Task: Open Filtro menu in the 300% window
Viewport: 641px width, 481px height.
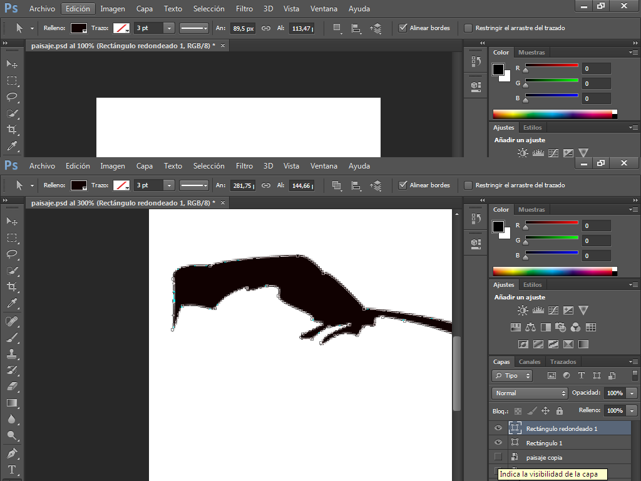Action: coord(244,165)
